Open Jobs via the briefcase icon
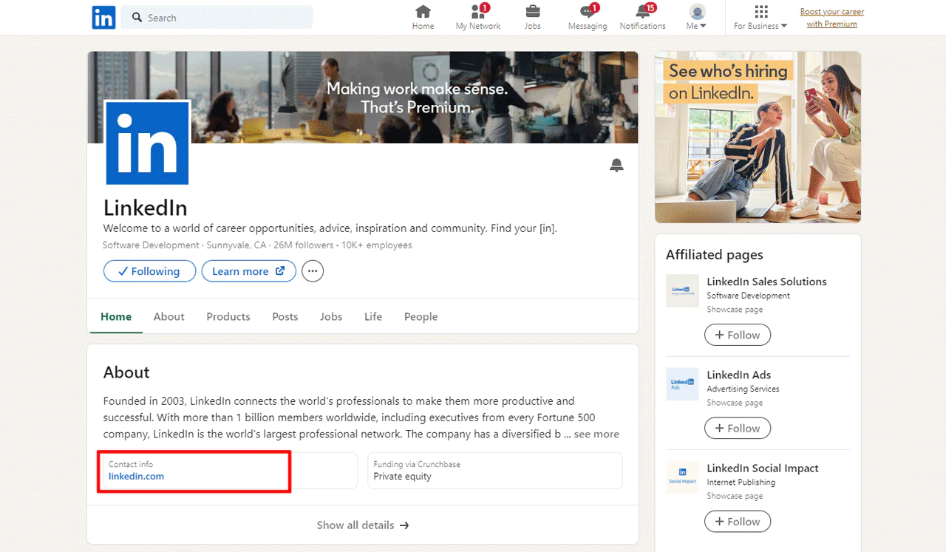 (x=532, y=13)
